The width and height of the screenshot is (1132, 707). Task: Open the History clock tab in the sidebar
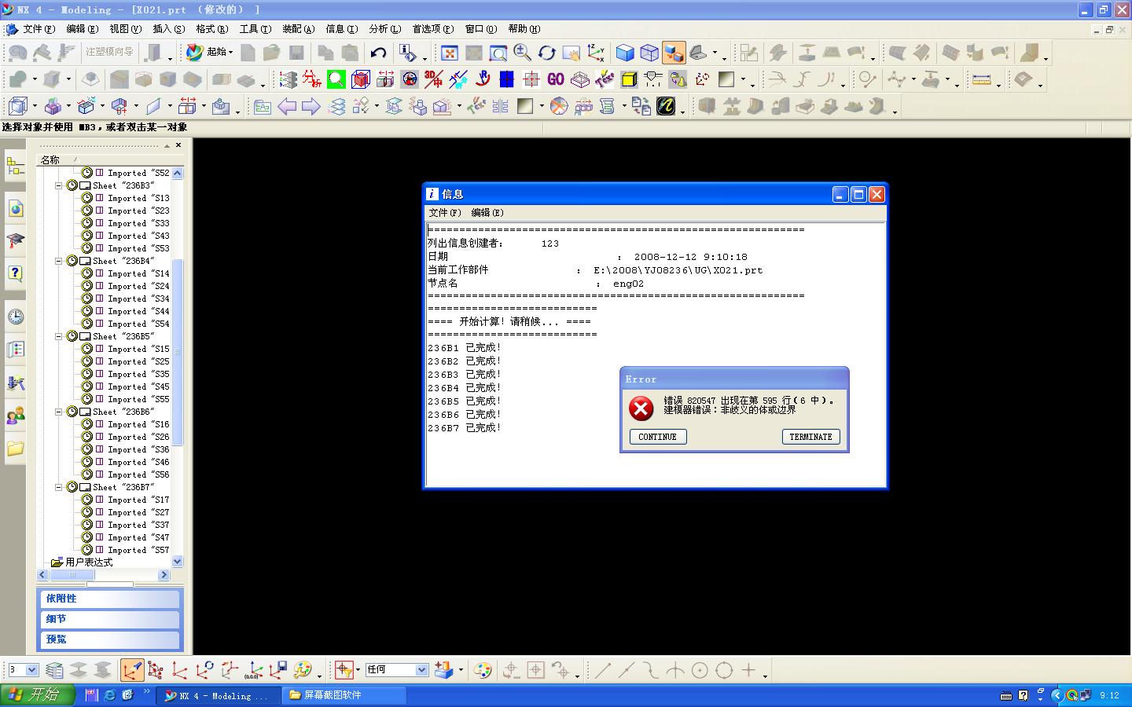coord(16,317)
